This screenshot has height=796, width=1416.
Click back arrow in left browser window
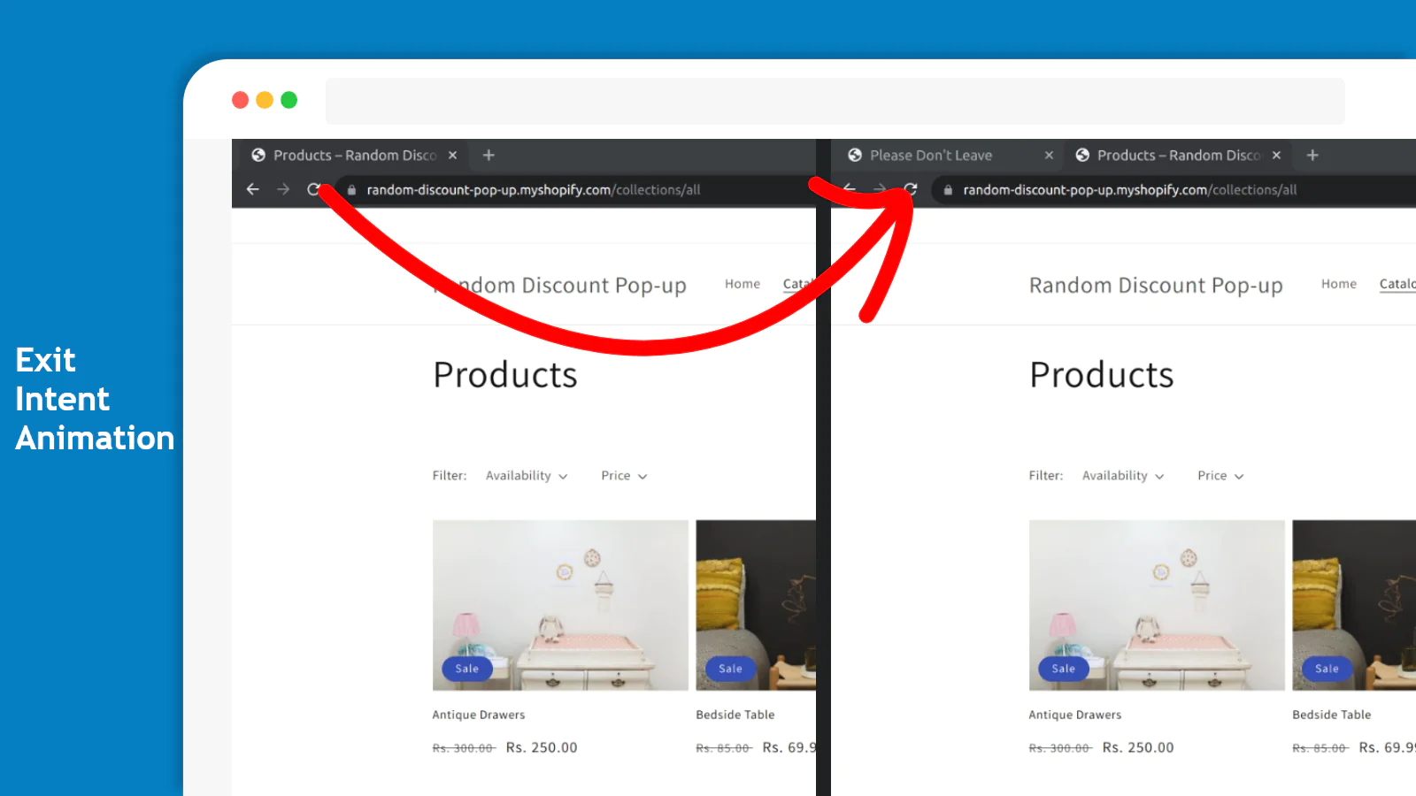[x=253, y=189]
